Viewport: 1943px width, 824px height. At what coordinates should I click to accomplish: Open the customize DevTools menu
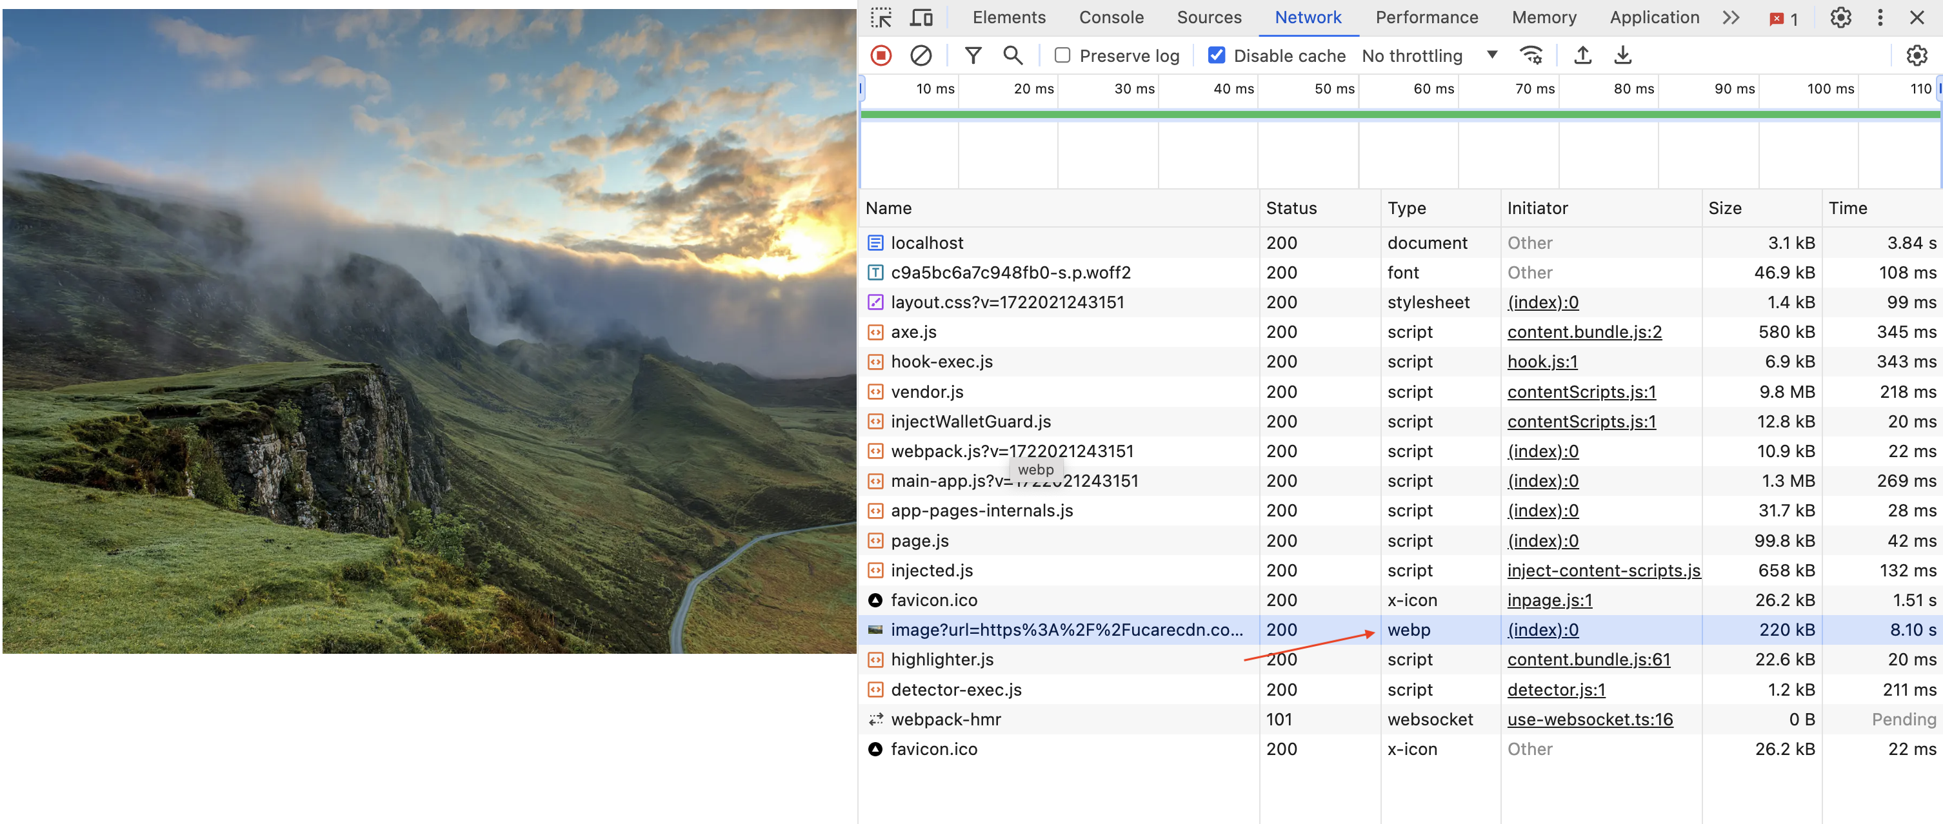point(1880,17)
